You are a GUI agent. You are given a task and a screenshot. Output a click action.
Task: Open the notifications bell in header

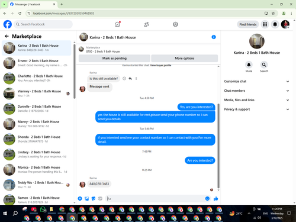275,24
